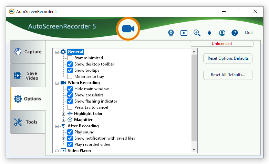The height and width of the screenshot is (164, 269).
Task: Click the record region square icon
Action: pos(209,33)
